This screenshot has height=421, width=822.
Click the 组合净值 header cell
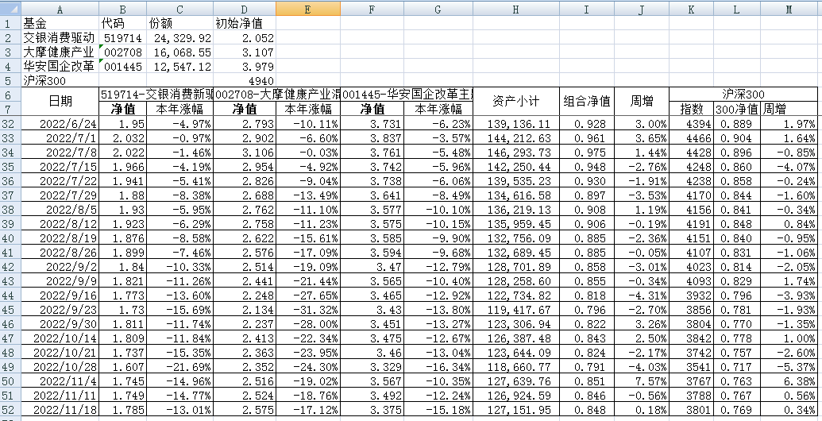click(x=587, y=102)
